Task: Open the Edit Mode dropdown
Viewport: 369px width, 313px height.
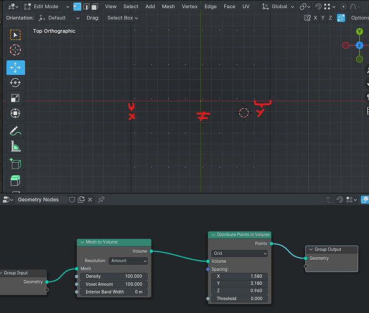Action: point(46,7)
